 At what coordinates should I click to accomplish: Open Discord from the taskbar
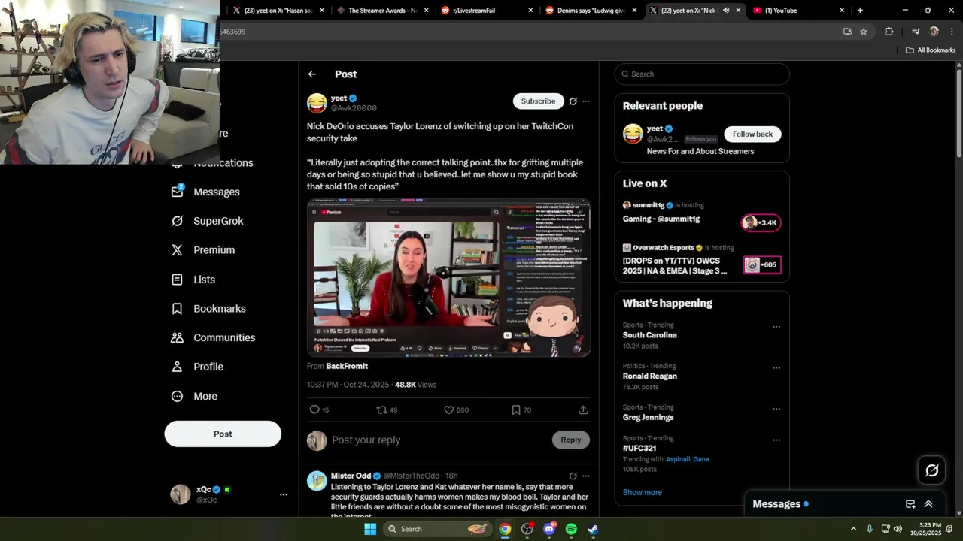(549, 529)
